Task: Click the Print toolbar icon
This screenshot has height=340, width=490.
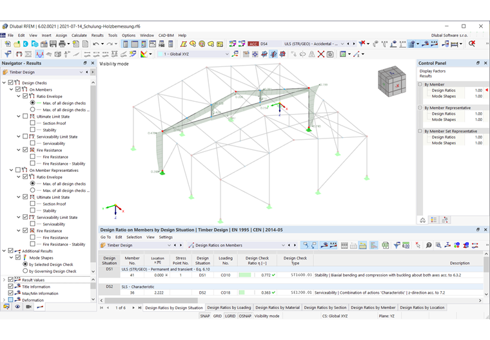Action: point(62,44)
